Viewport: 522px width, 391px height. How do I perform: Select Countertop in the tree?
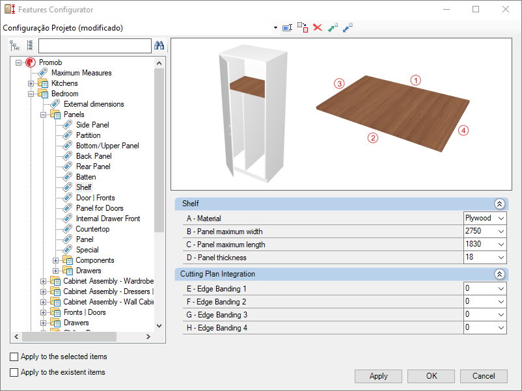tap(92, 229)
